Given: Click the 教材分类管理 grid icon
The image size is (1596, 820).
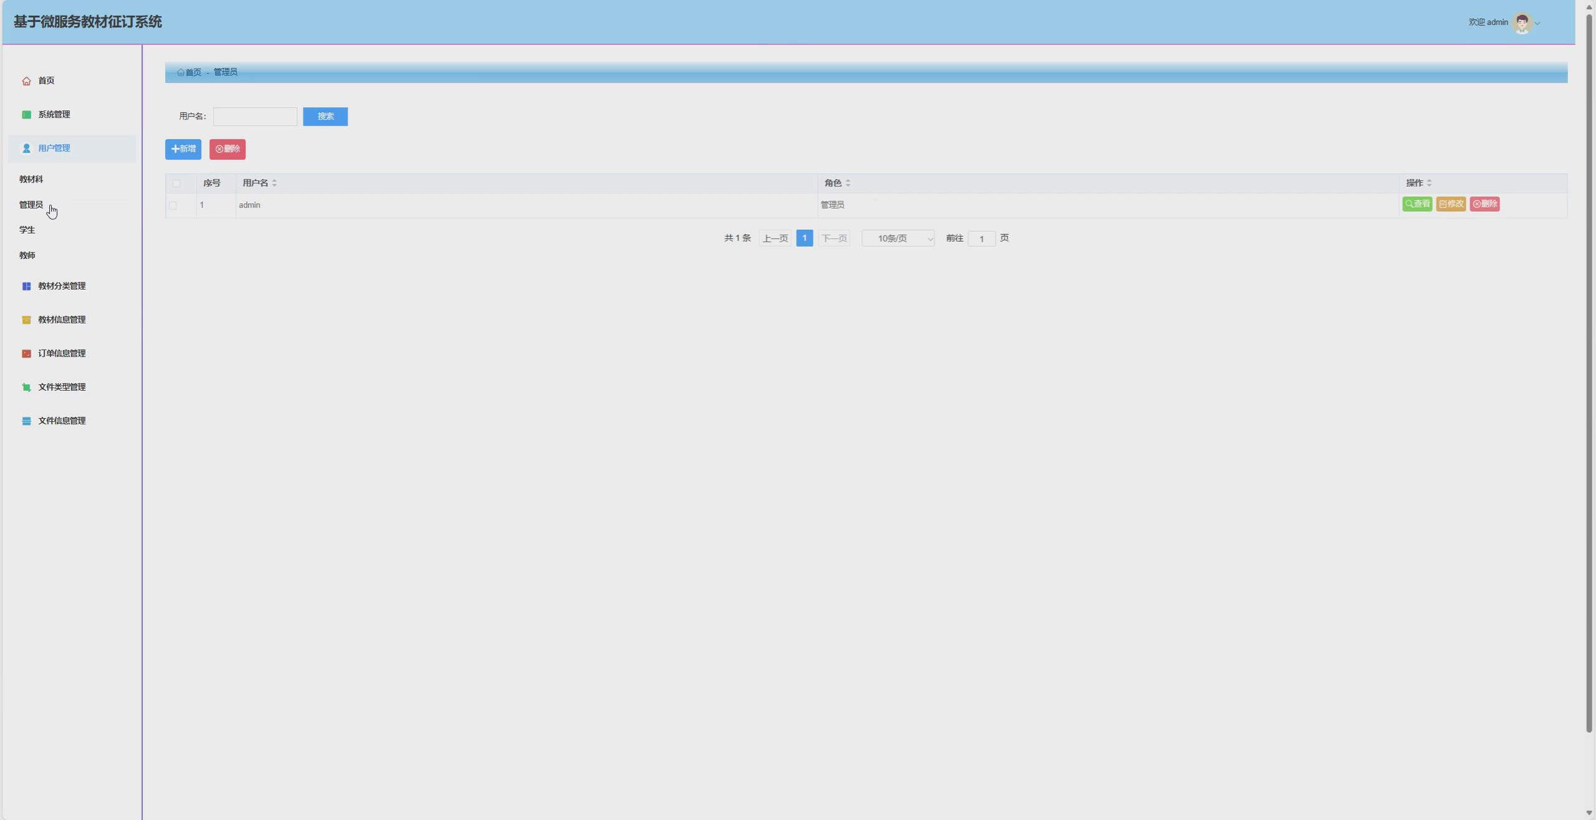Looking at the screenshot, I should 26,286.
